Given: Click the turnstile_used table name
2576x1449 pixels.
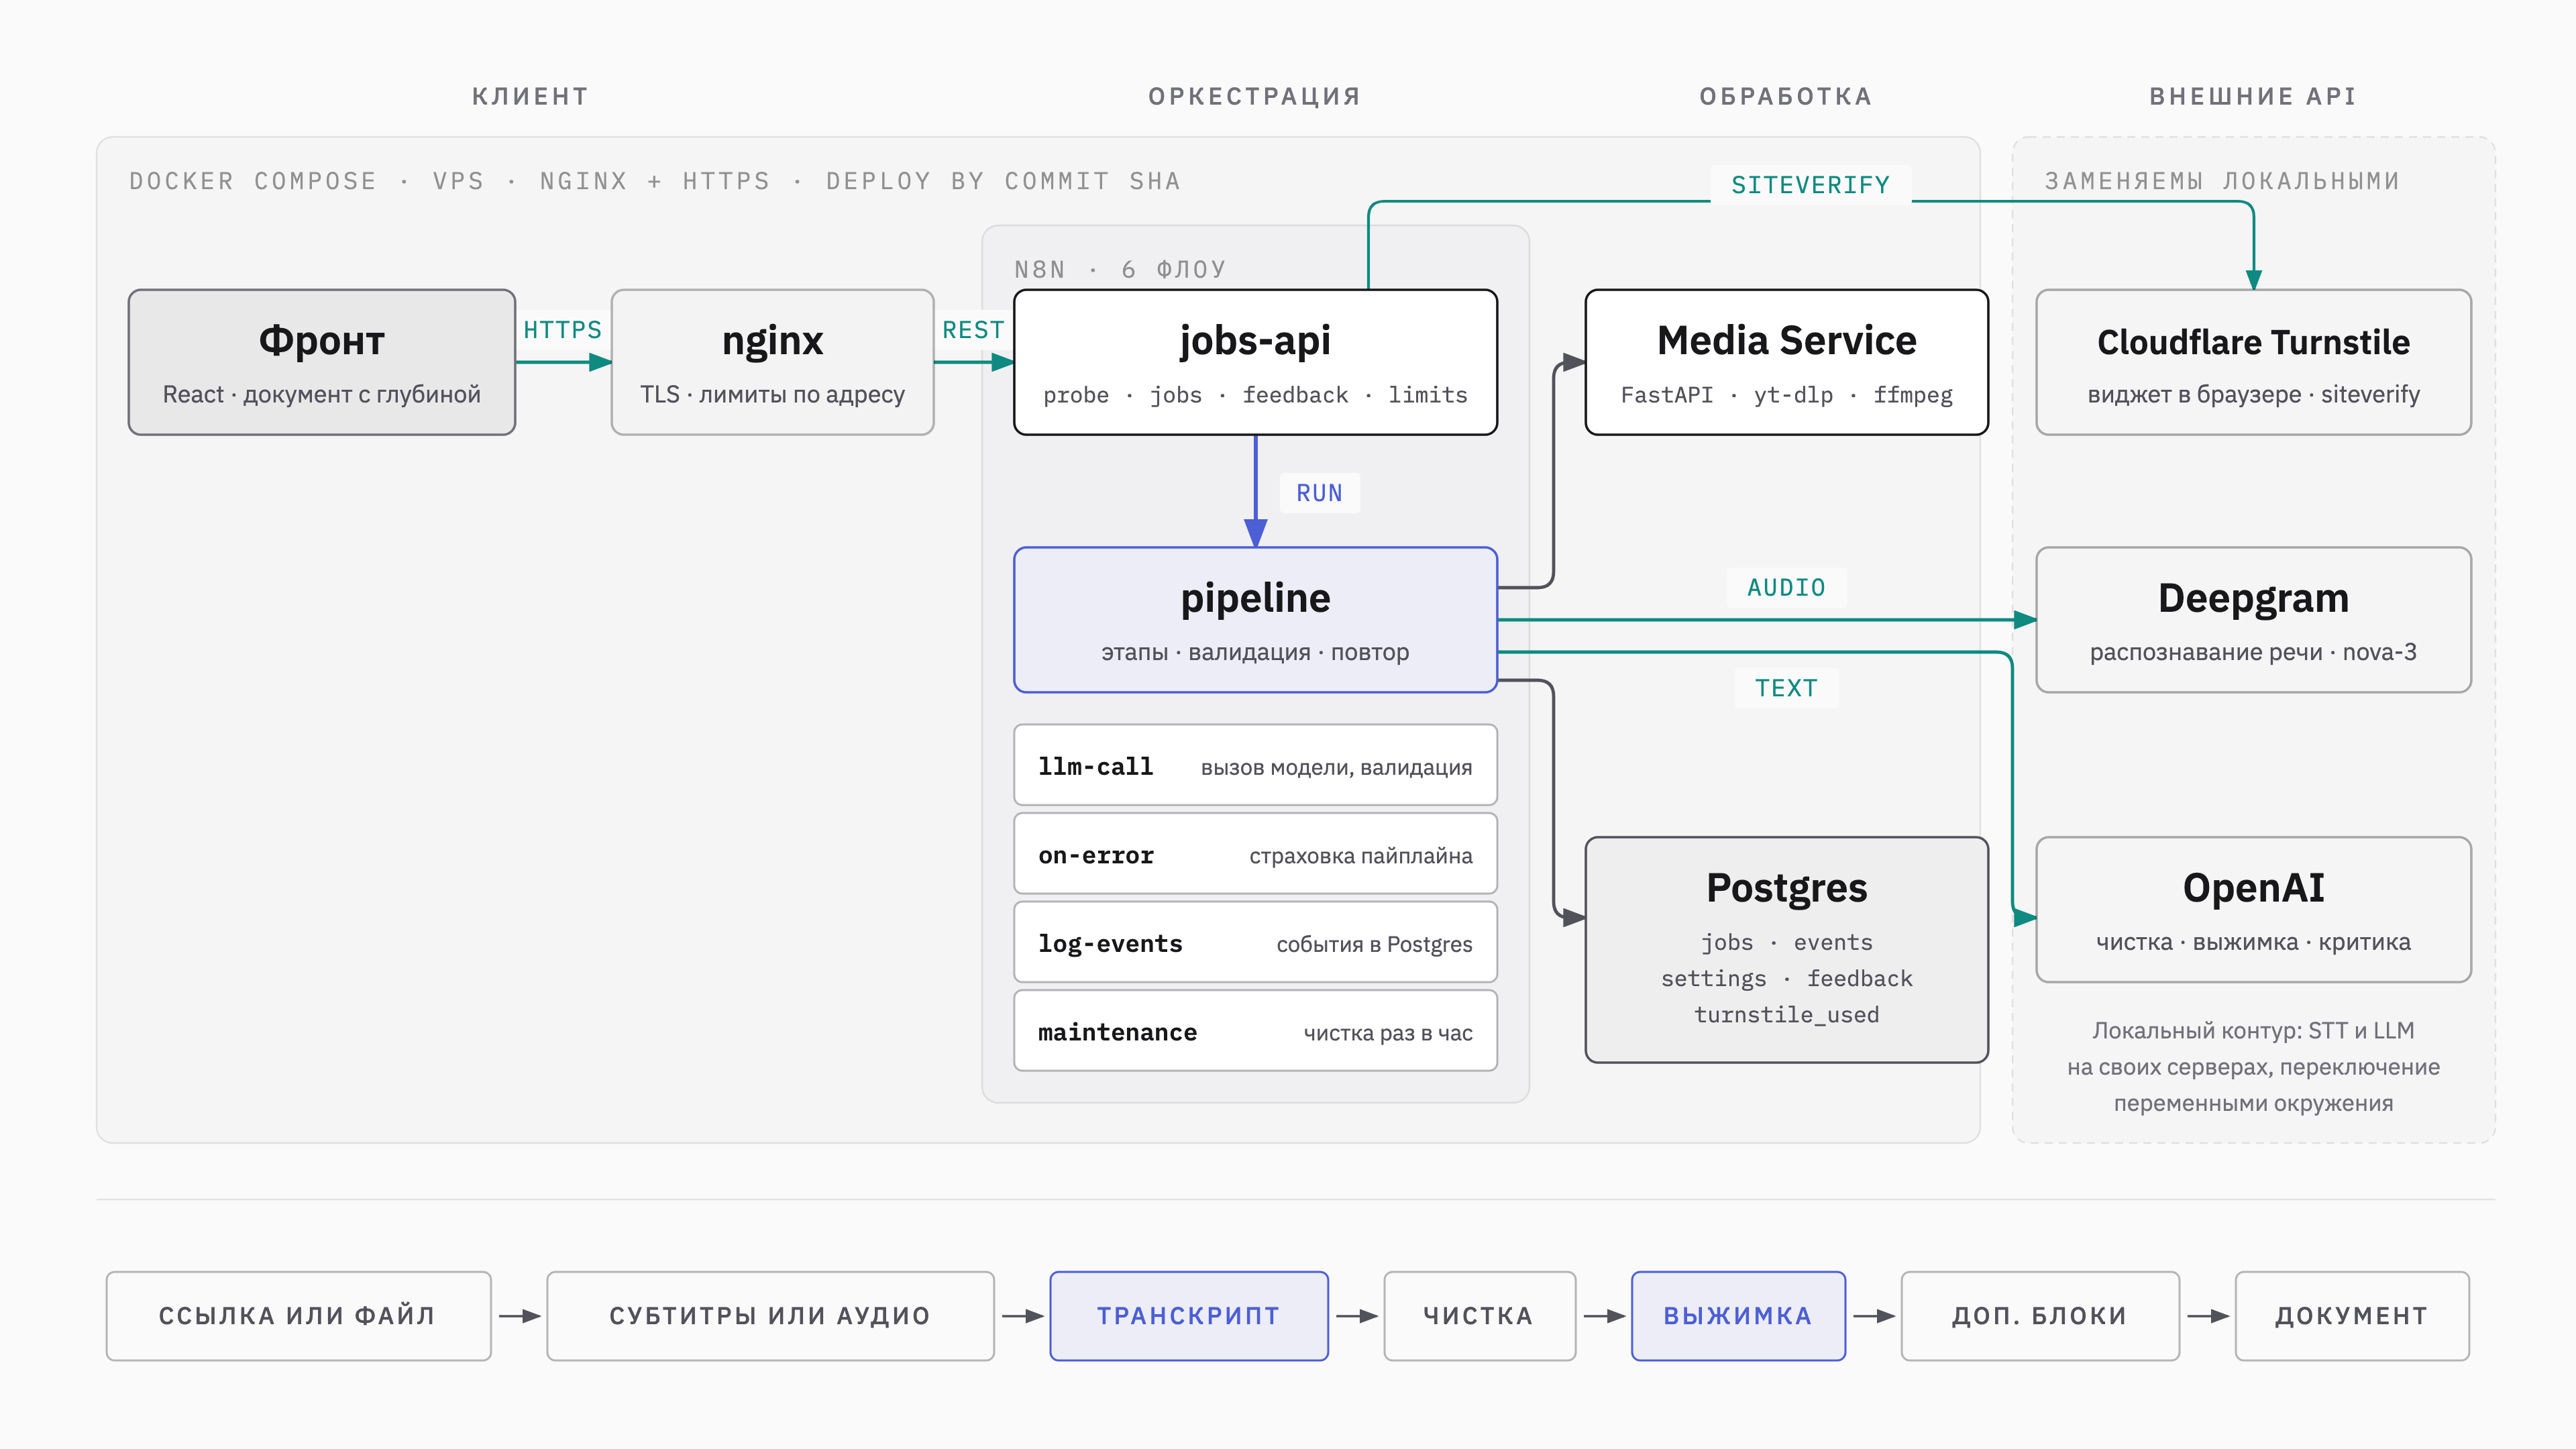Looking at the screenshot, I should point(1786,1015).
